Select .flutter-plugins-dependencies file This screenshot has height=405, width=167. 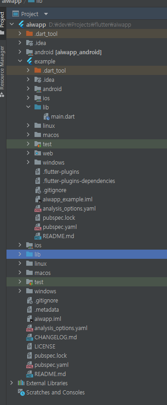click(x=79, y=181)
